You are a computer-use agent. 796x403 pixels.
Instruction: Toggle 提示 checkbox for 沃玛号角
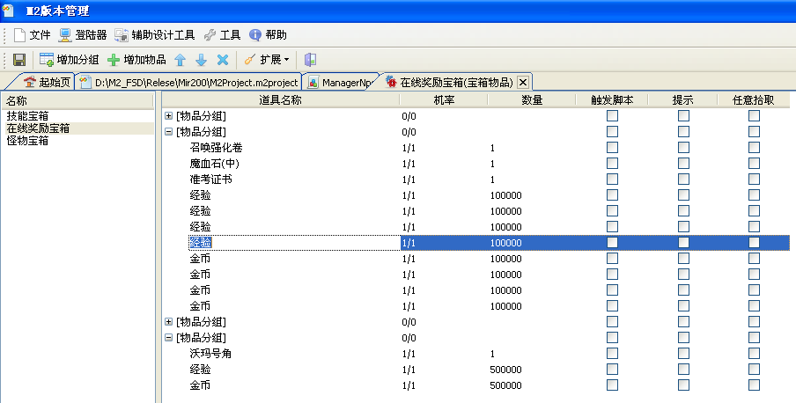click(684, 353)
